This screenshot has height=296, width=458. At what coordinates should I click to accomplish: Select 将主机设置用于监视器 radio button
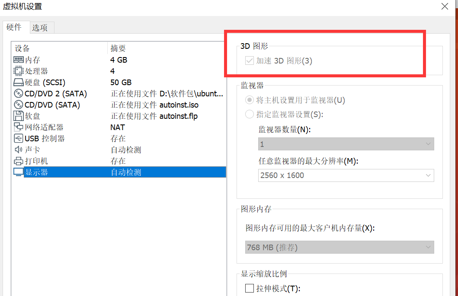[249, 100]
